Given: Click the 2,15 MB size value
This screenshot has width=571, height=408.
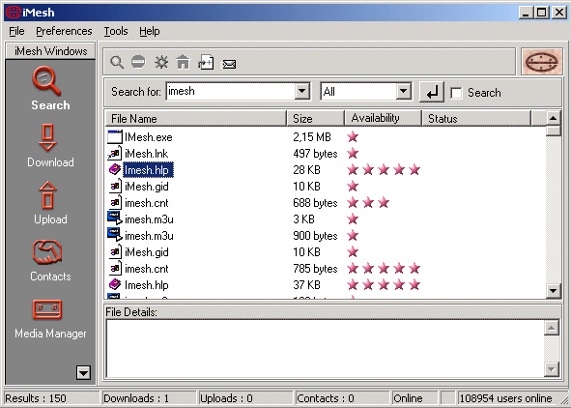Looking at the screenshot, I should pyautogui.click(x=312, y=137).
